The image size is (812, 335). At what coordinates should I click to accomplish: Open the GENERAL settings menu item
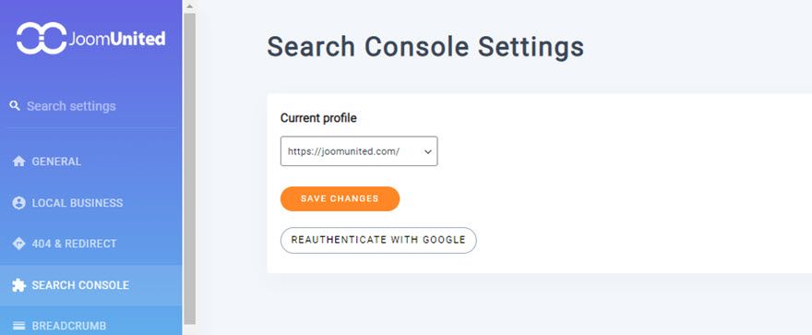pyautogui.click(x=91, y=162)
